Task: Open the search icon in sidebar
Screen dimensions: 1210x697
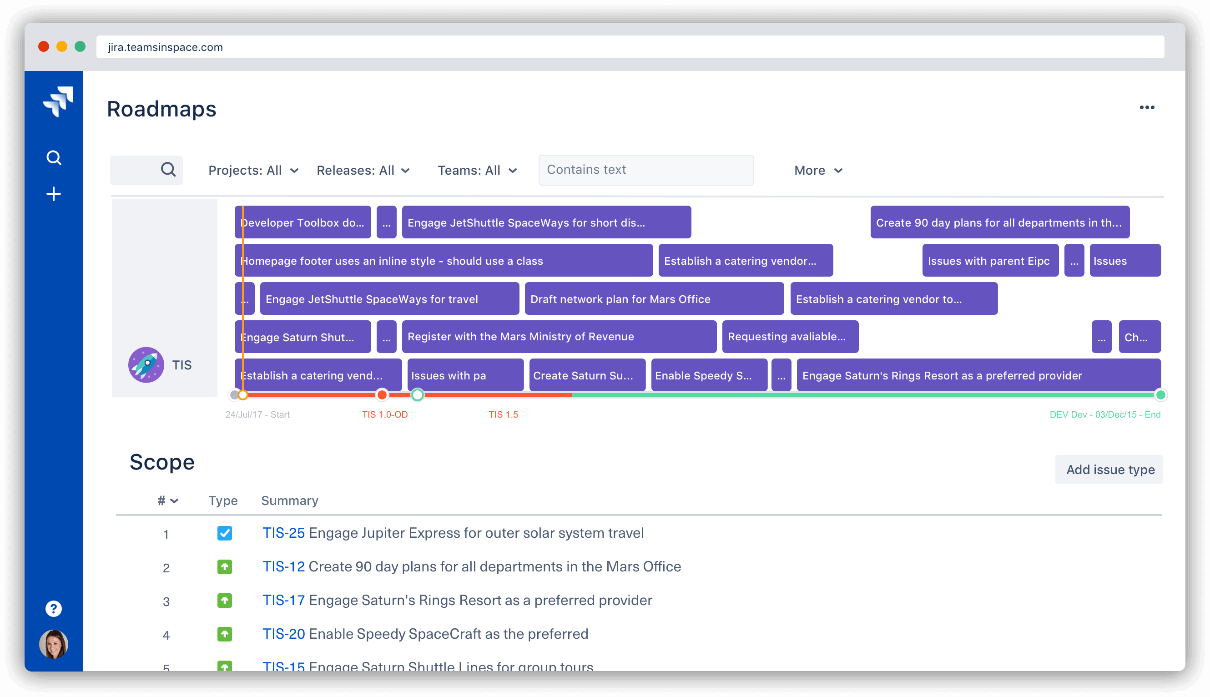Action: tap(53, 158)
